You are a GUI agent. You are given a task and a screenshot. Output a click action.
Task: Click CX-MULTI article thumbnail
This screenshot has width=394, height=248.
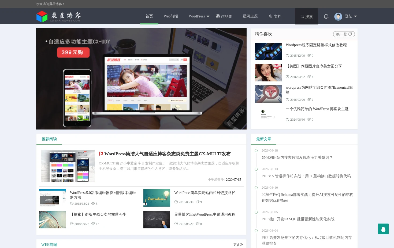click(x=68, y=166)
